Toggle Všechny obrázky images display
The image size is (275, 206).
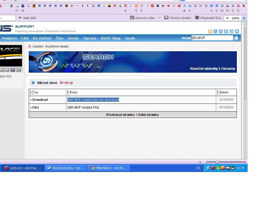tap(178, 18)
